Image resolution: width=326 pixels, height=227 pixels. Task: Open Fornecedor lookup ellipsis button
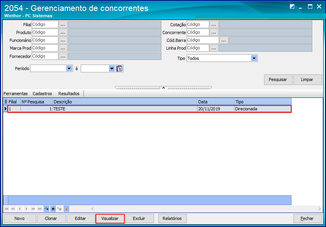[63, 56]
